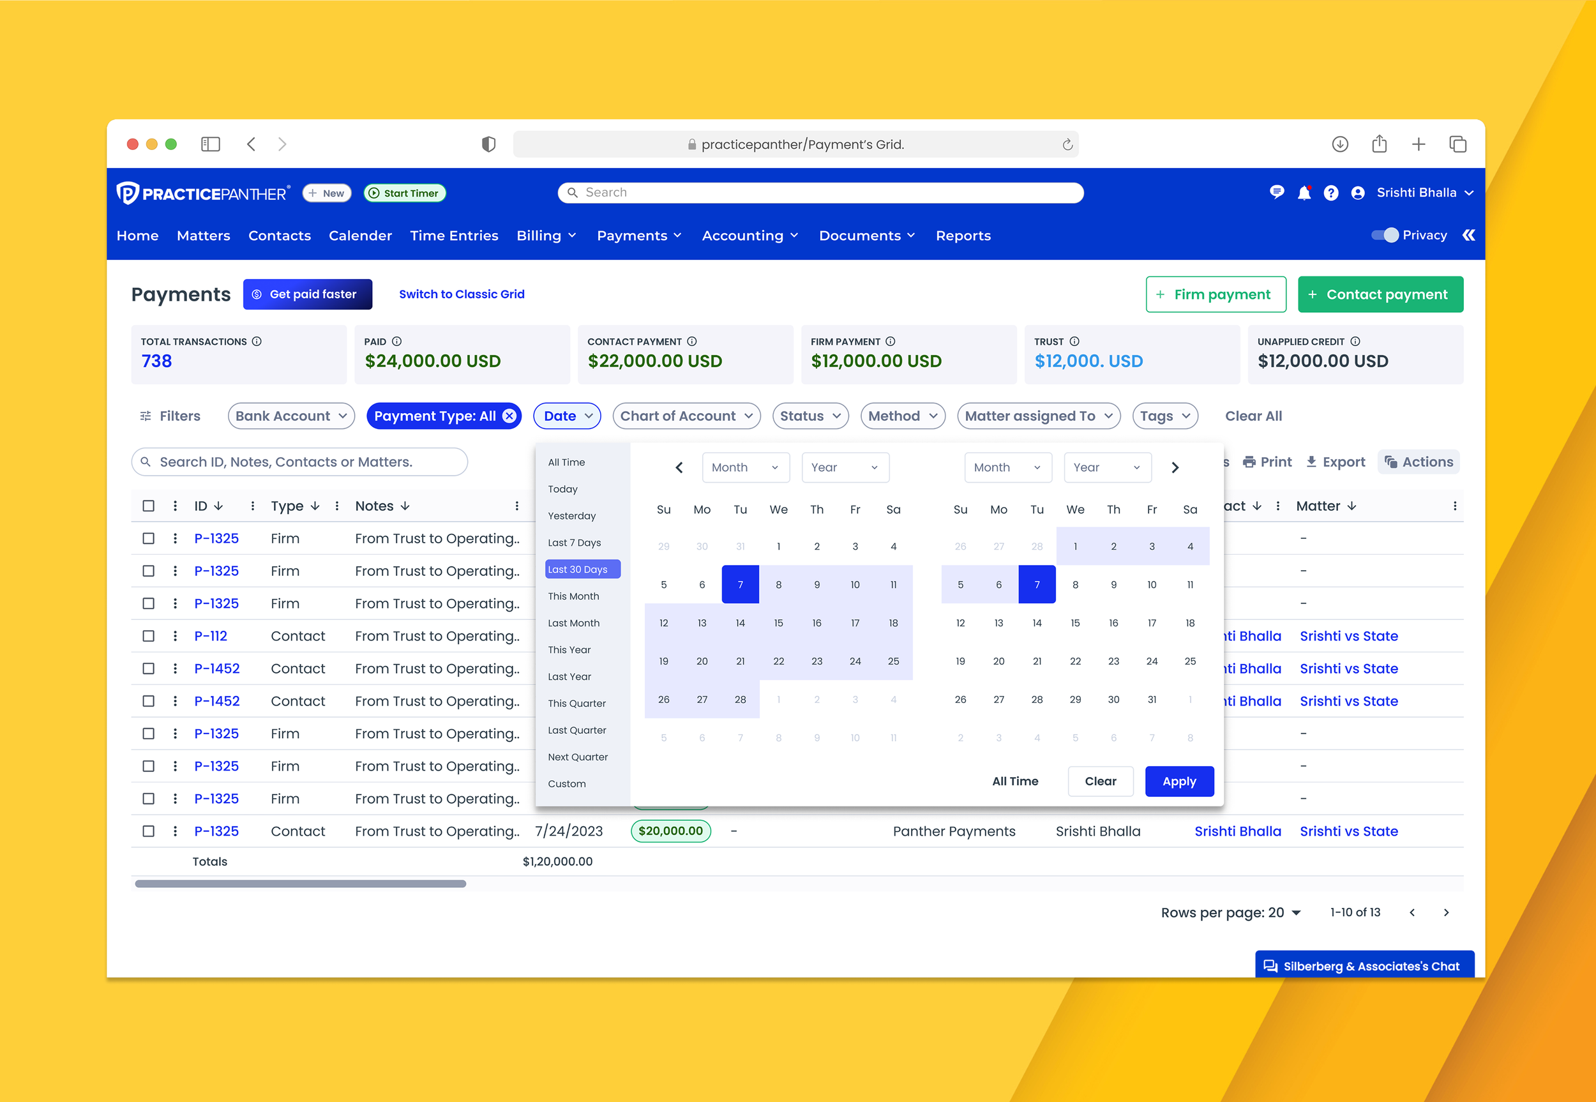Open the Accounting menu

(x=749, y=236)
